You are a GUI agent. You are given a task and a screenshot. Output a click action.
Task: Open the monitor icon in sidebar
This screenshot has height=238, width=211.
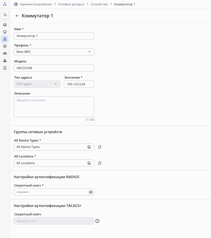point(5,32)
